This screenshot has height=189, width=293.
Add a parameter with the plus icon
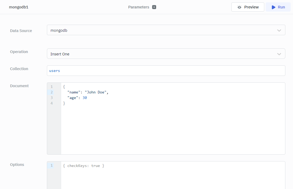(x=154, y=7)
